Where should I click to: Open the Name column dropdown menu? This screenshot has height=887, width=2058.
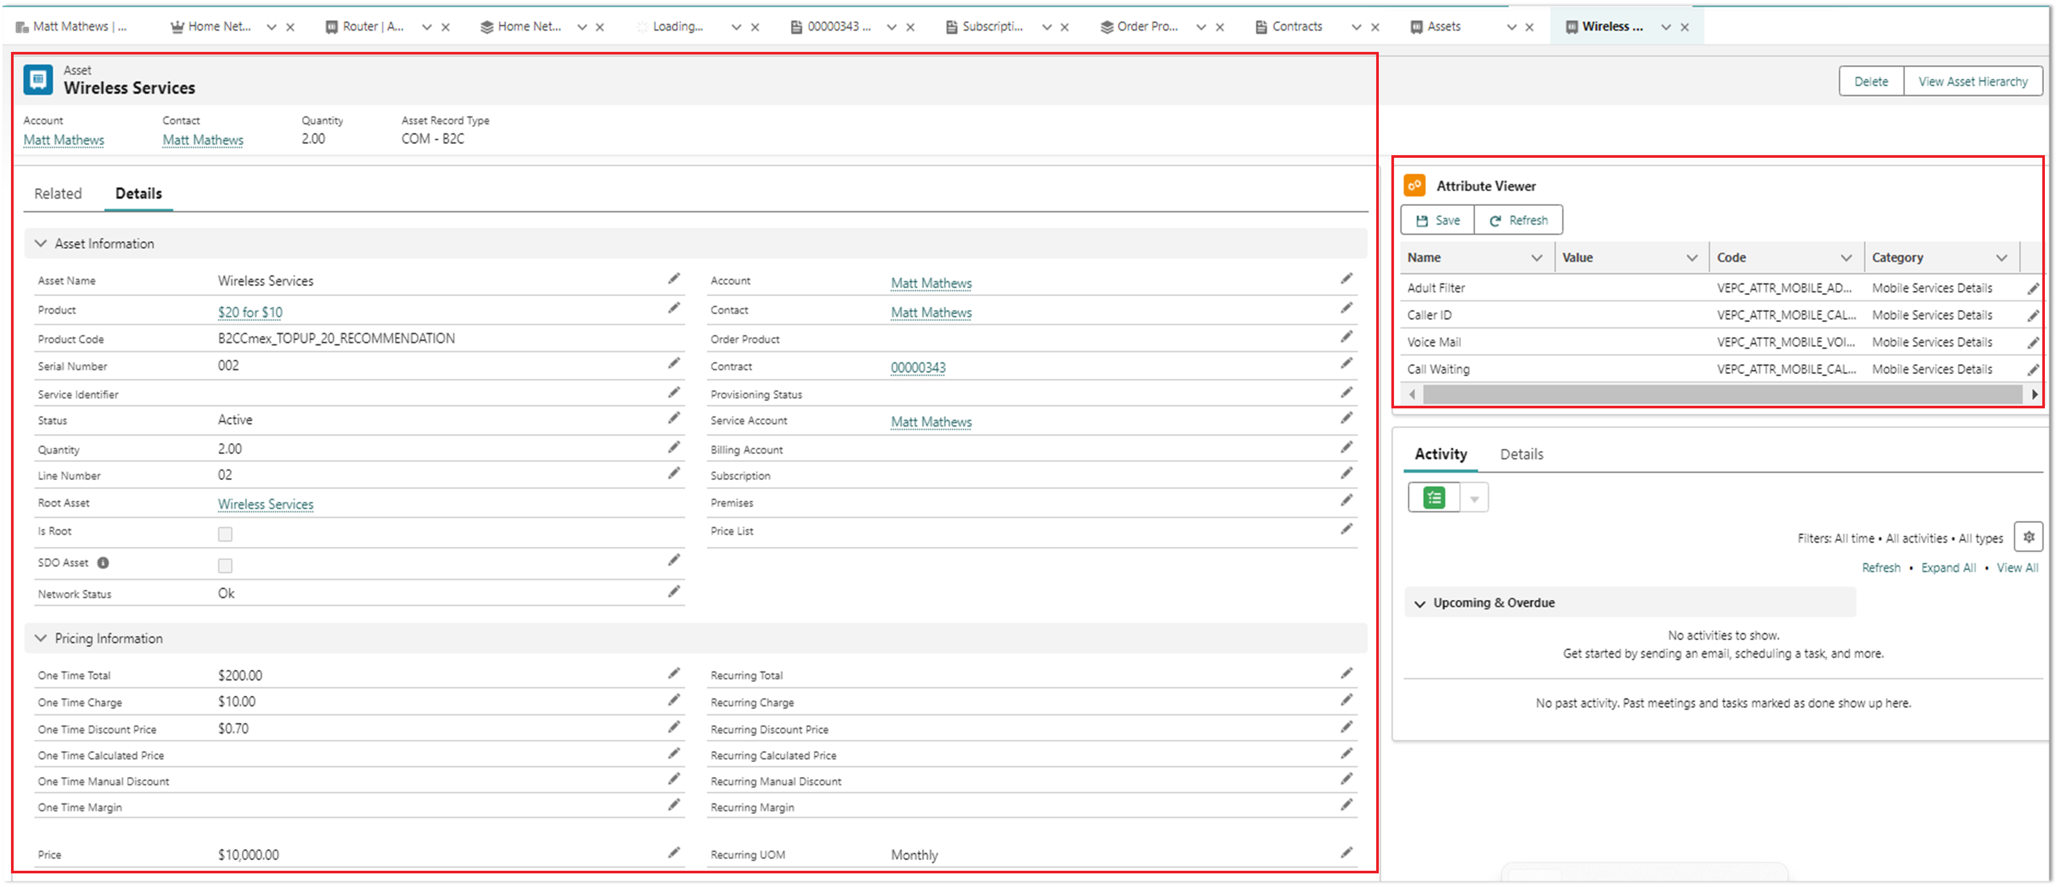[x=1537, y=258]
